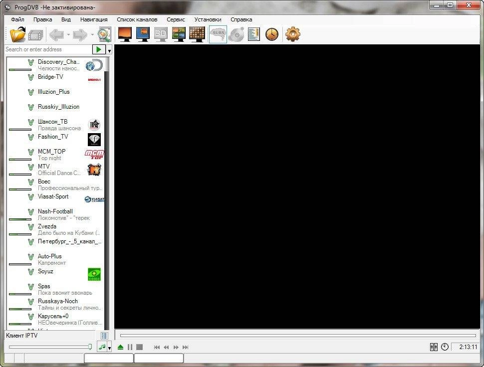484x367 pixels.
Task: Select the Zvezda channel
Action: coord(55,229)
